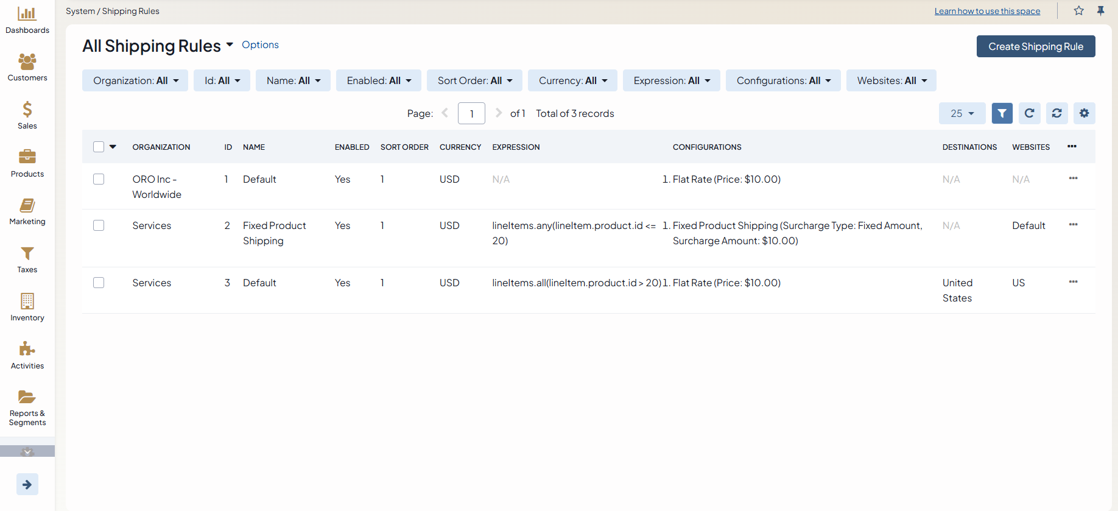Open the Inventory sidebar menu
The height and width of the screenshot is (511, 1118).
click(x=27, y=307)
